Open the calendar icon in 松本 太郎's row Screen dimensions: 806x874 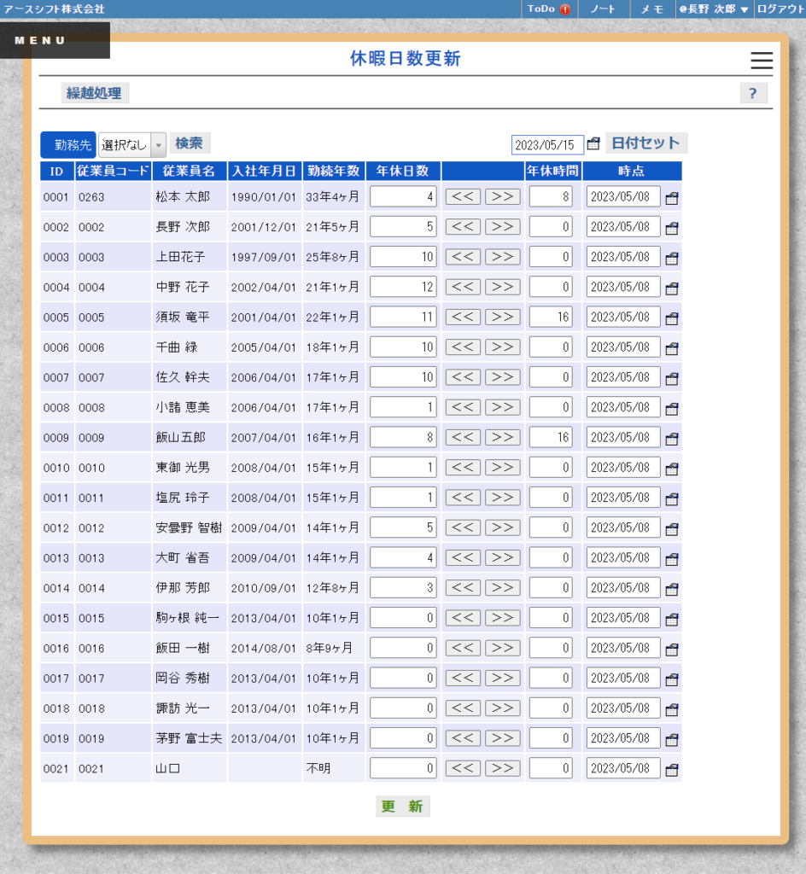point(671,197)
